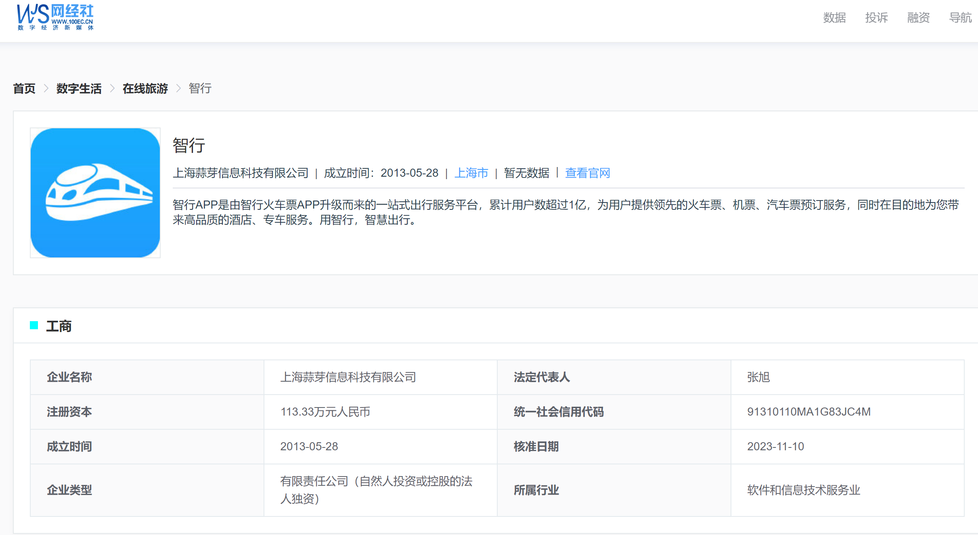Click breadcrumb chevron after 首页
978x535 pixels.
(x=46, y=88)
